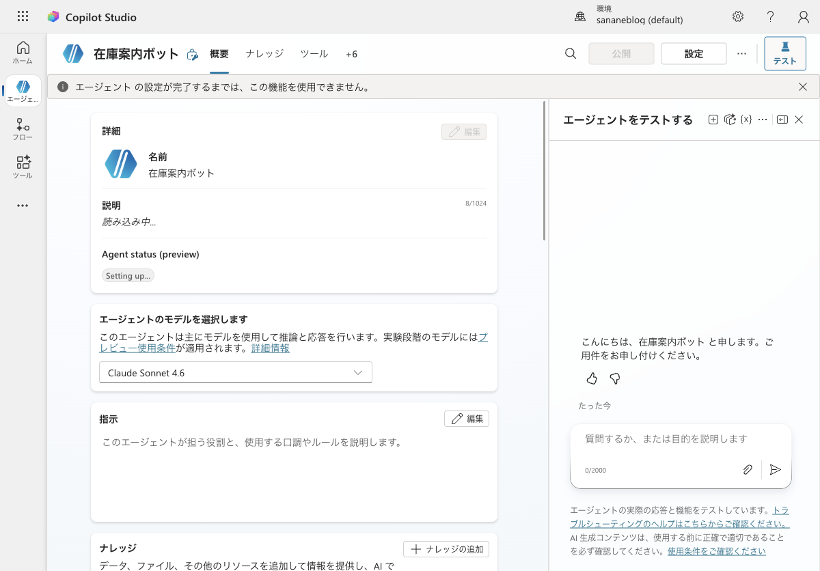Click the 8/1024 character counter
Image resolution: width=820 pixels, height=571 pixels.
click(x=474, y=204)
